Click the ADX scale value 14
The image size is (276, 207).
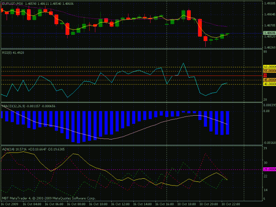pyautogui.click(x=265, y=190)
